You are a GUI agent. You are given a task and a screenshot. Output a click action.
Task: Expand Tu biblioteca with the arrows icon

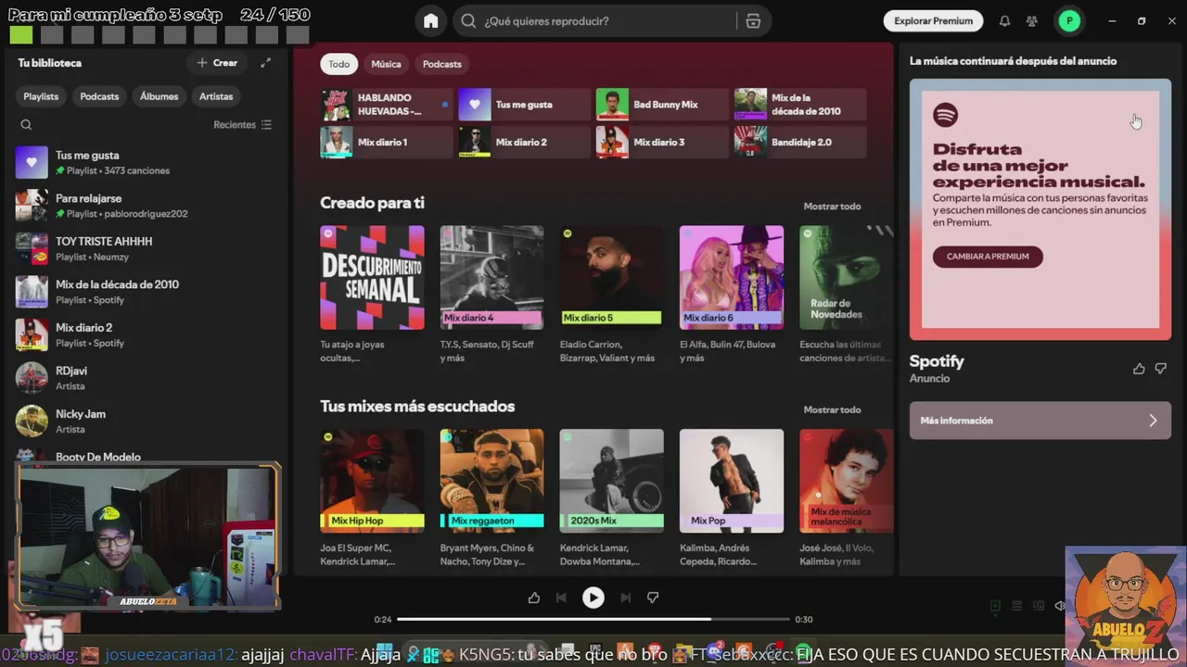[x=265, y=63]
